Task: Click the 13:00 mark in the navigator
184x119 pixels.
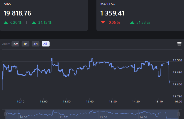Action: point(103,117)
